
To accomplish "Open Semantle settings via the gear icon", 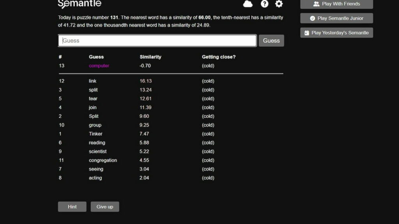I will [x=279, y=4].
